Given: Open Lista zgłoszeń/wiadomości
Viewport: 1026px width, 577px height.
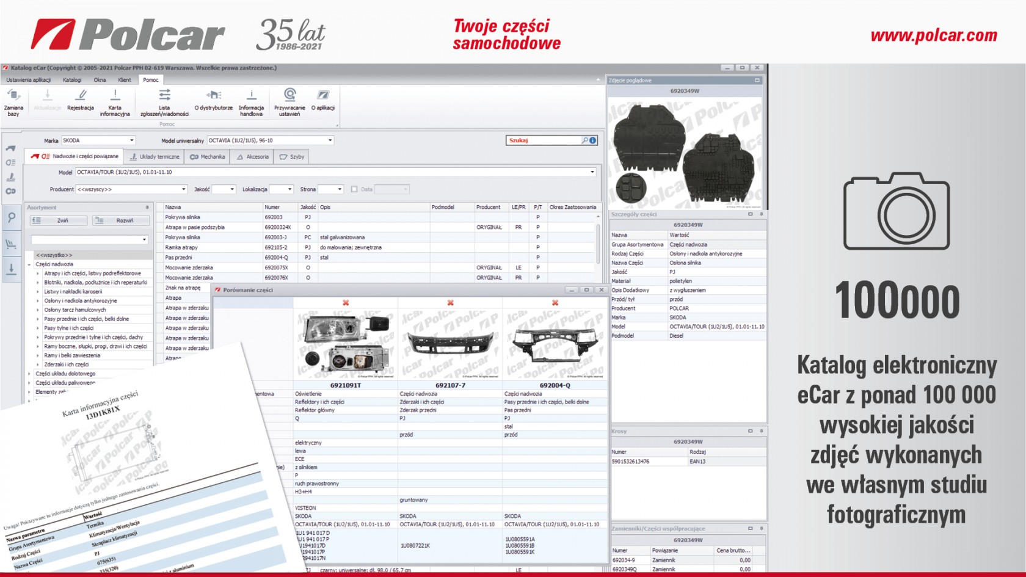Looking at the screenshot, I should coord(164,96).
